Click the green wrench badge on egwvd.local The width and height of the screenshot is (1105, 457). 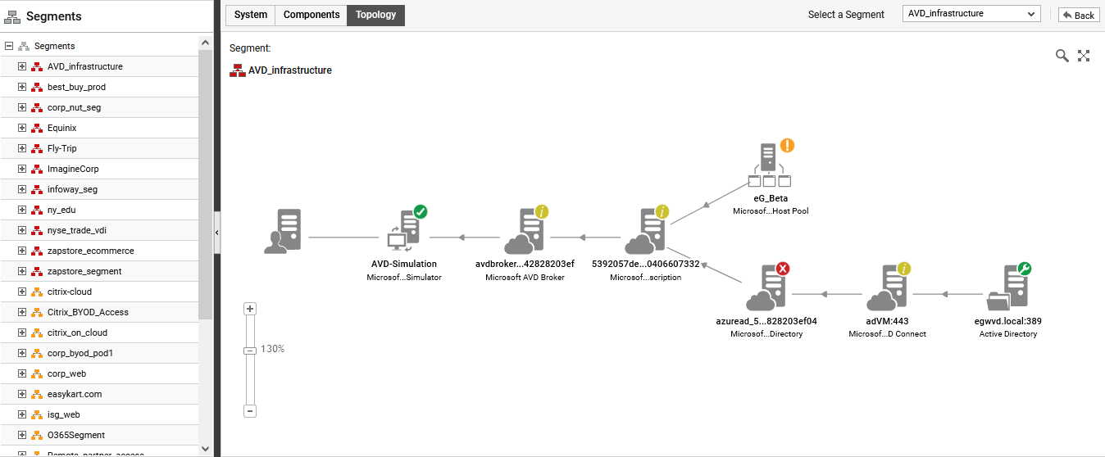[1025, 269]
